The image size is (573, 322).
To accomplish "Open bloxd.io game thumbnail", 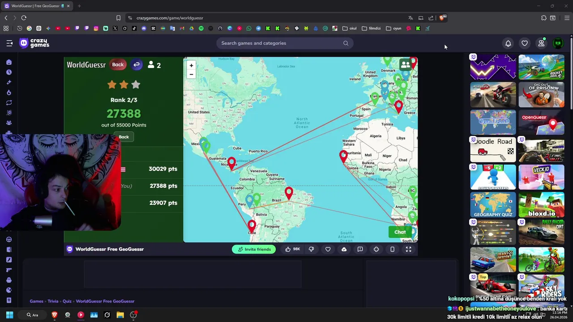I will point(541,205).
